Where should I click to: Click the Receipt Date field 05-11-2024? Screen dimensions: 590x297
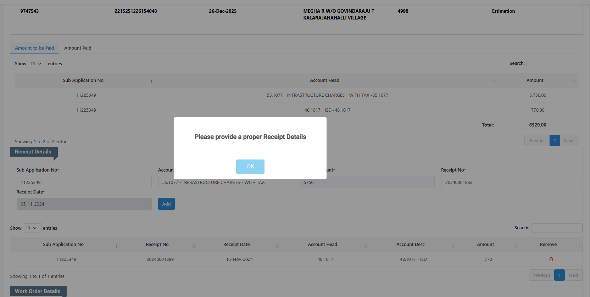point(84,204)
